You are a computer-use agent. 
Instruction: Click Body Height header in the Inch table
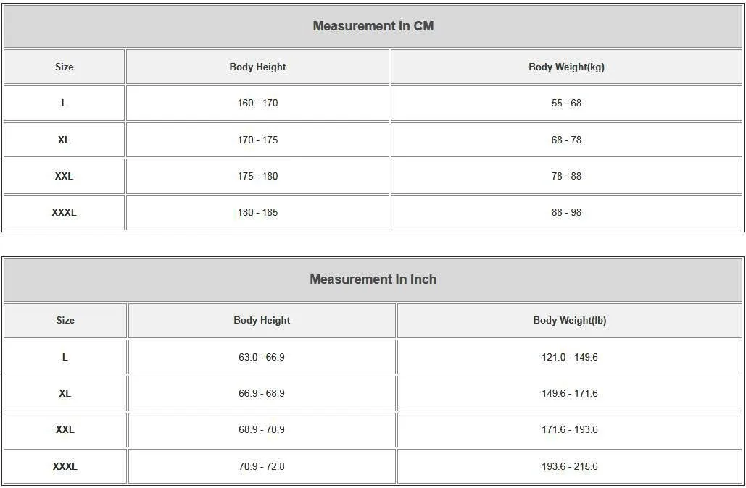tap(262, 320)
